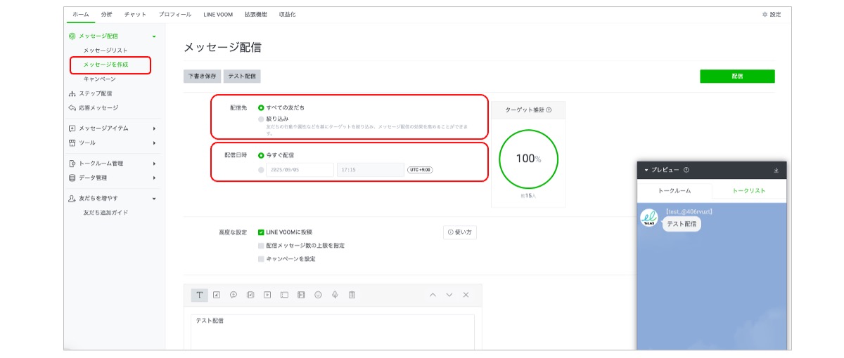This screenshot has height=358, width=844.
Task: Move message block down with the down arrow
Action: tap(449, 295)
